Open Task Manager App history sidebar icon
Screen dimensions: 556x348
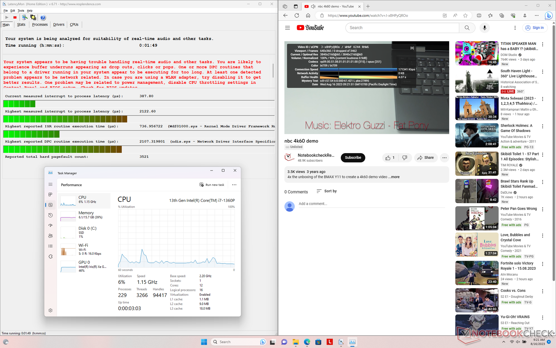click(50, 215)
